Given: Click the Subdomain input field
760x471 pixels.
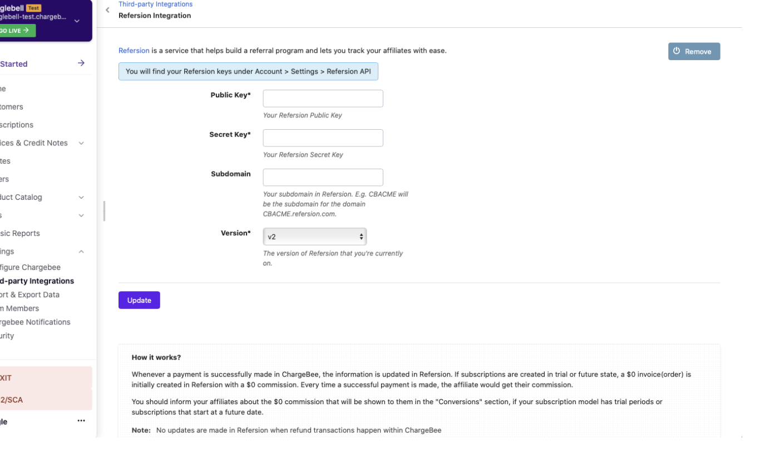Looking at the screenshot, I should 323,178.
